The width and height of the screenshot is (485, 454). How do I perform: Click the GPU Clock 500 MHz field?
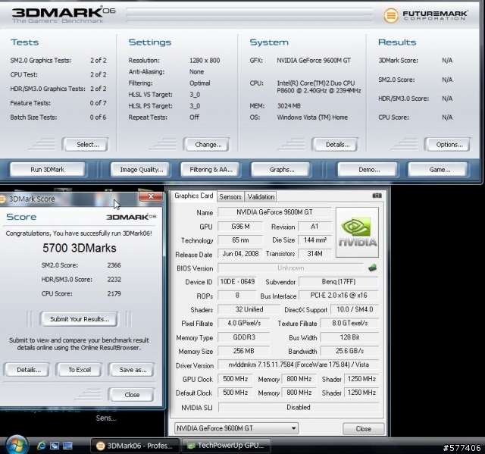coord(235,379)
